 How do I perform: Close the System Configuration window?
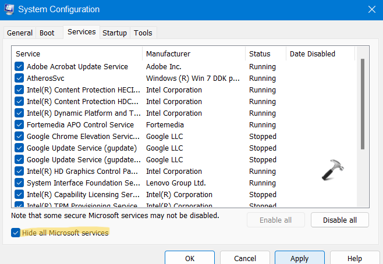point(371,9)
